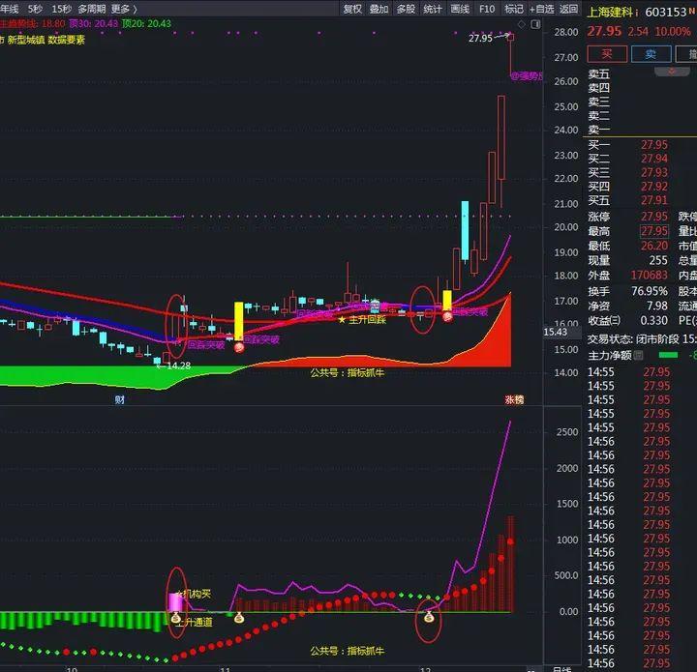Click the 机构买 signal label
Image resolution: width=697 pixels, height=672 pixels.
pos(194,594)
